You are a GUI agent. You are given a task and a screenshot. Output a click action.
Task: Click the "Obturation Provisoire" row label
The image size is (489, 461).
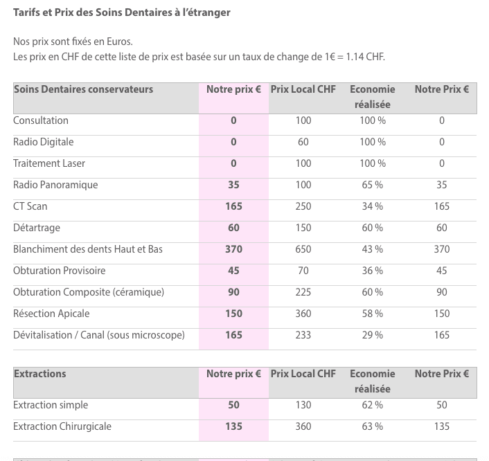60,271
